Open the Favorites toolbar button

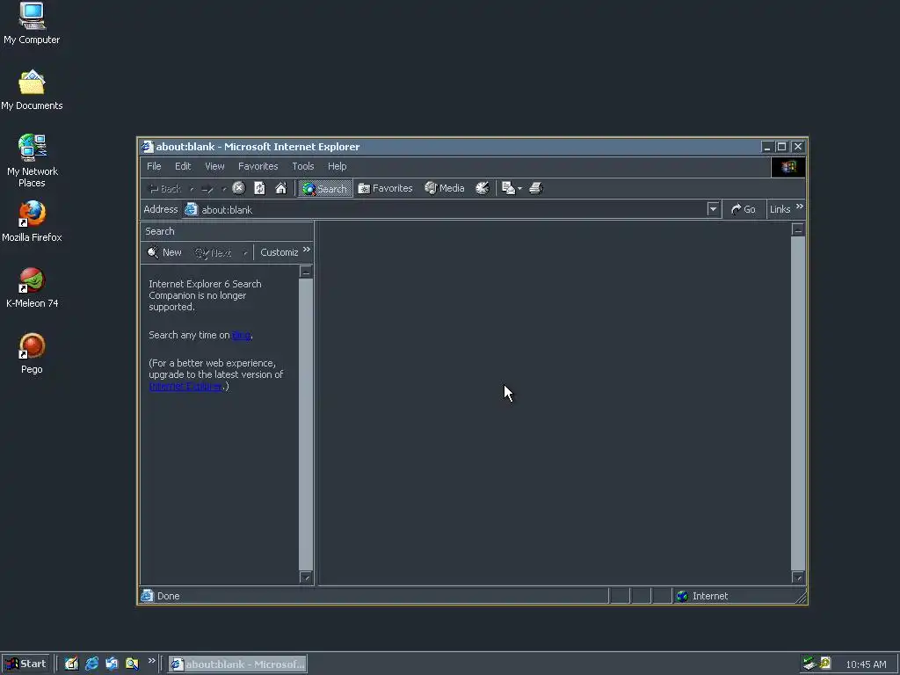tap(385, 188)
